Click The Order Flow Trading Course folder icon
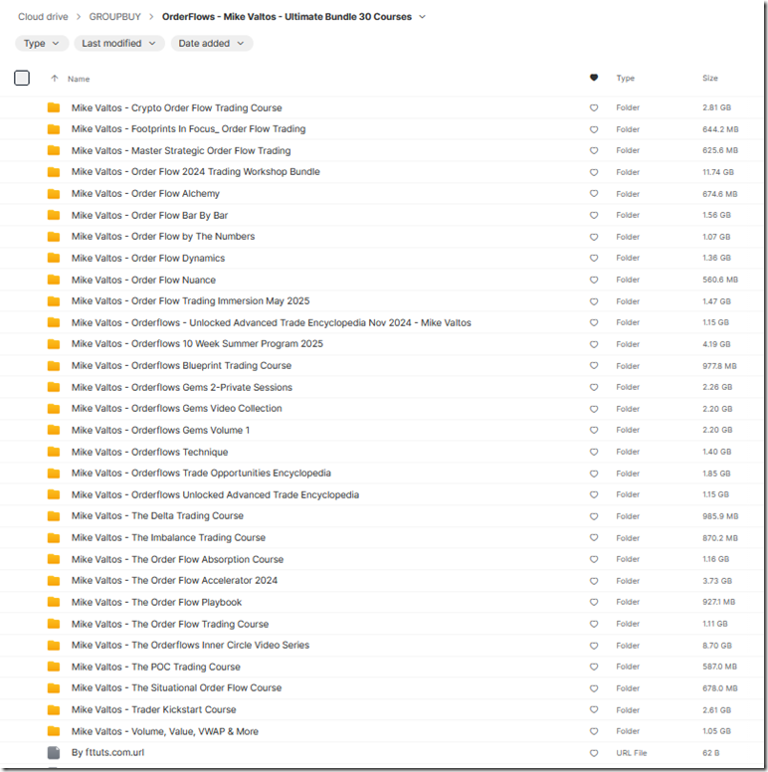The height and width of the screenshot is (772, 768). pos(54,624)
